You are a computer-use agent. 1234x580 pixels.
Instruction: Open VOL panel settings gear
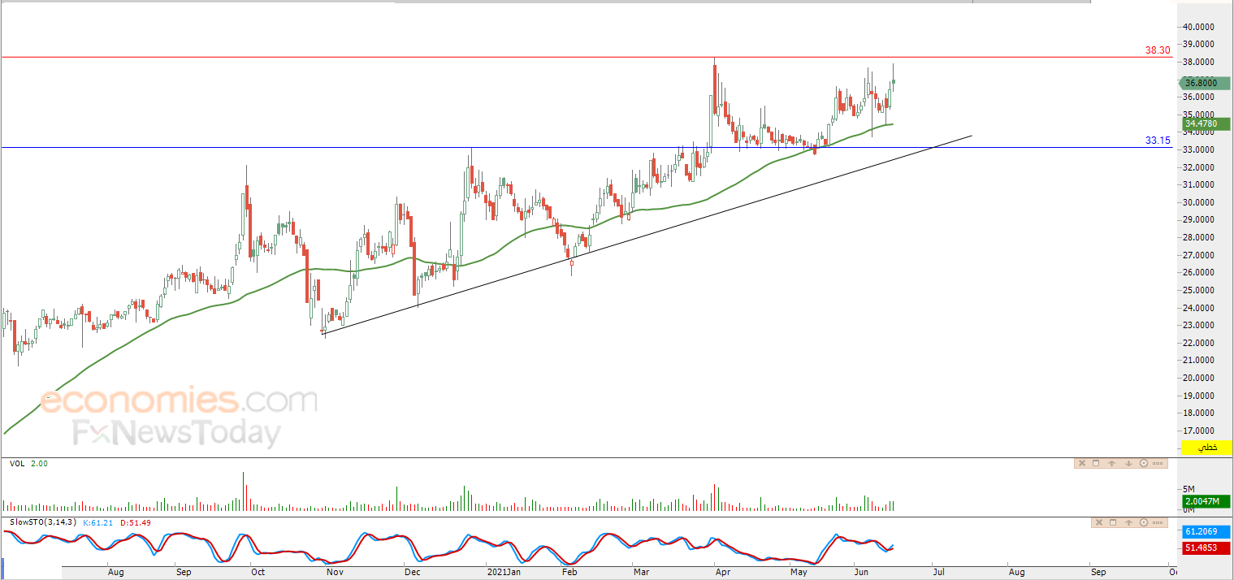(1144, 463)
